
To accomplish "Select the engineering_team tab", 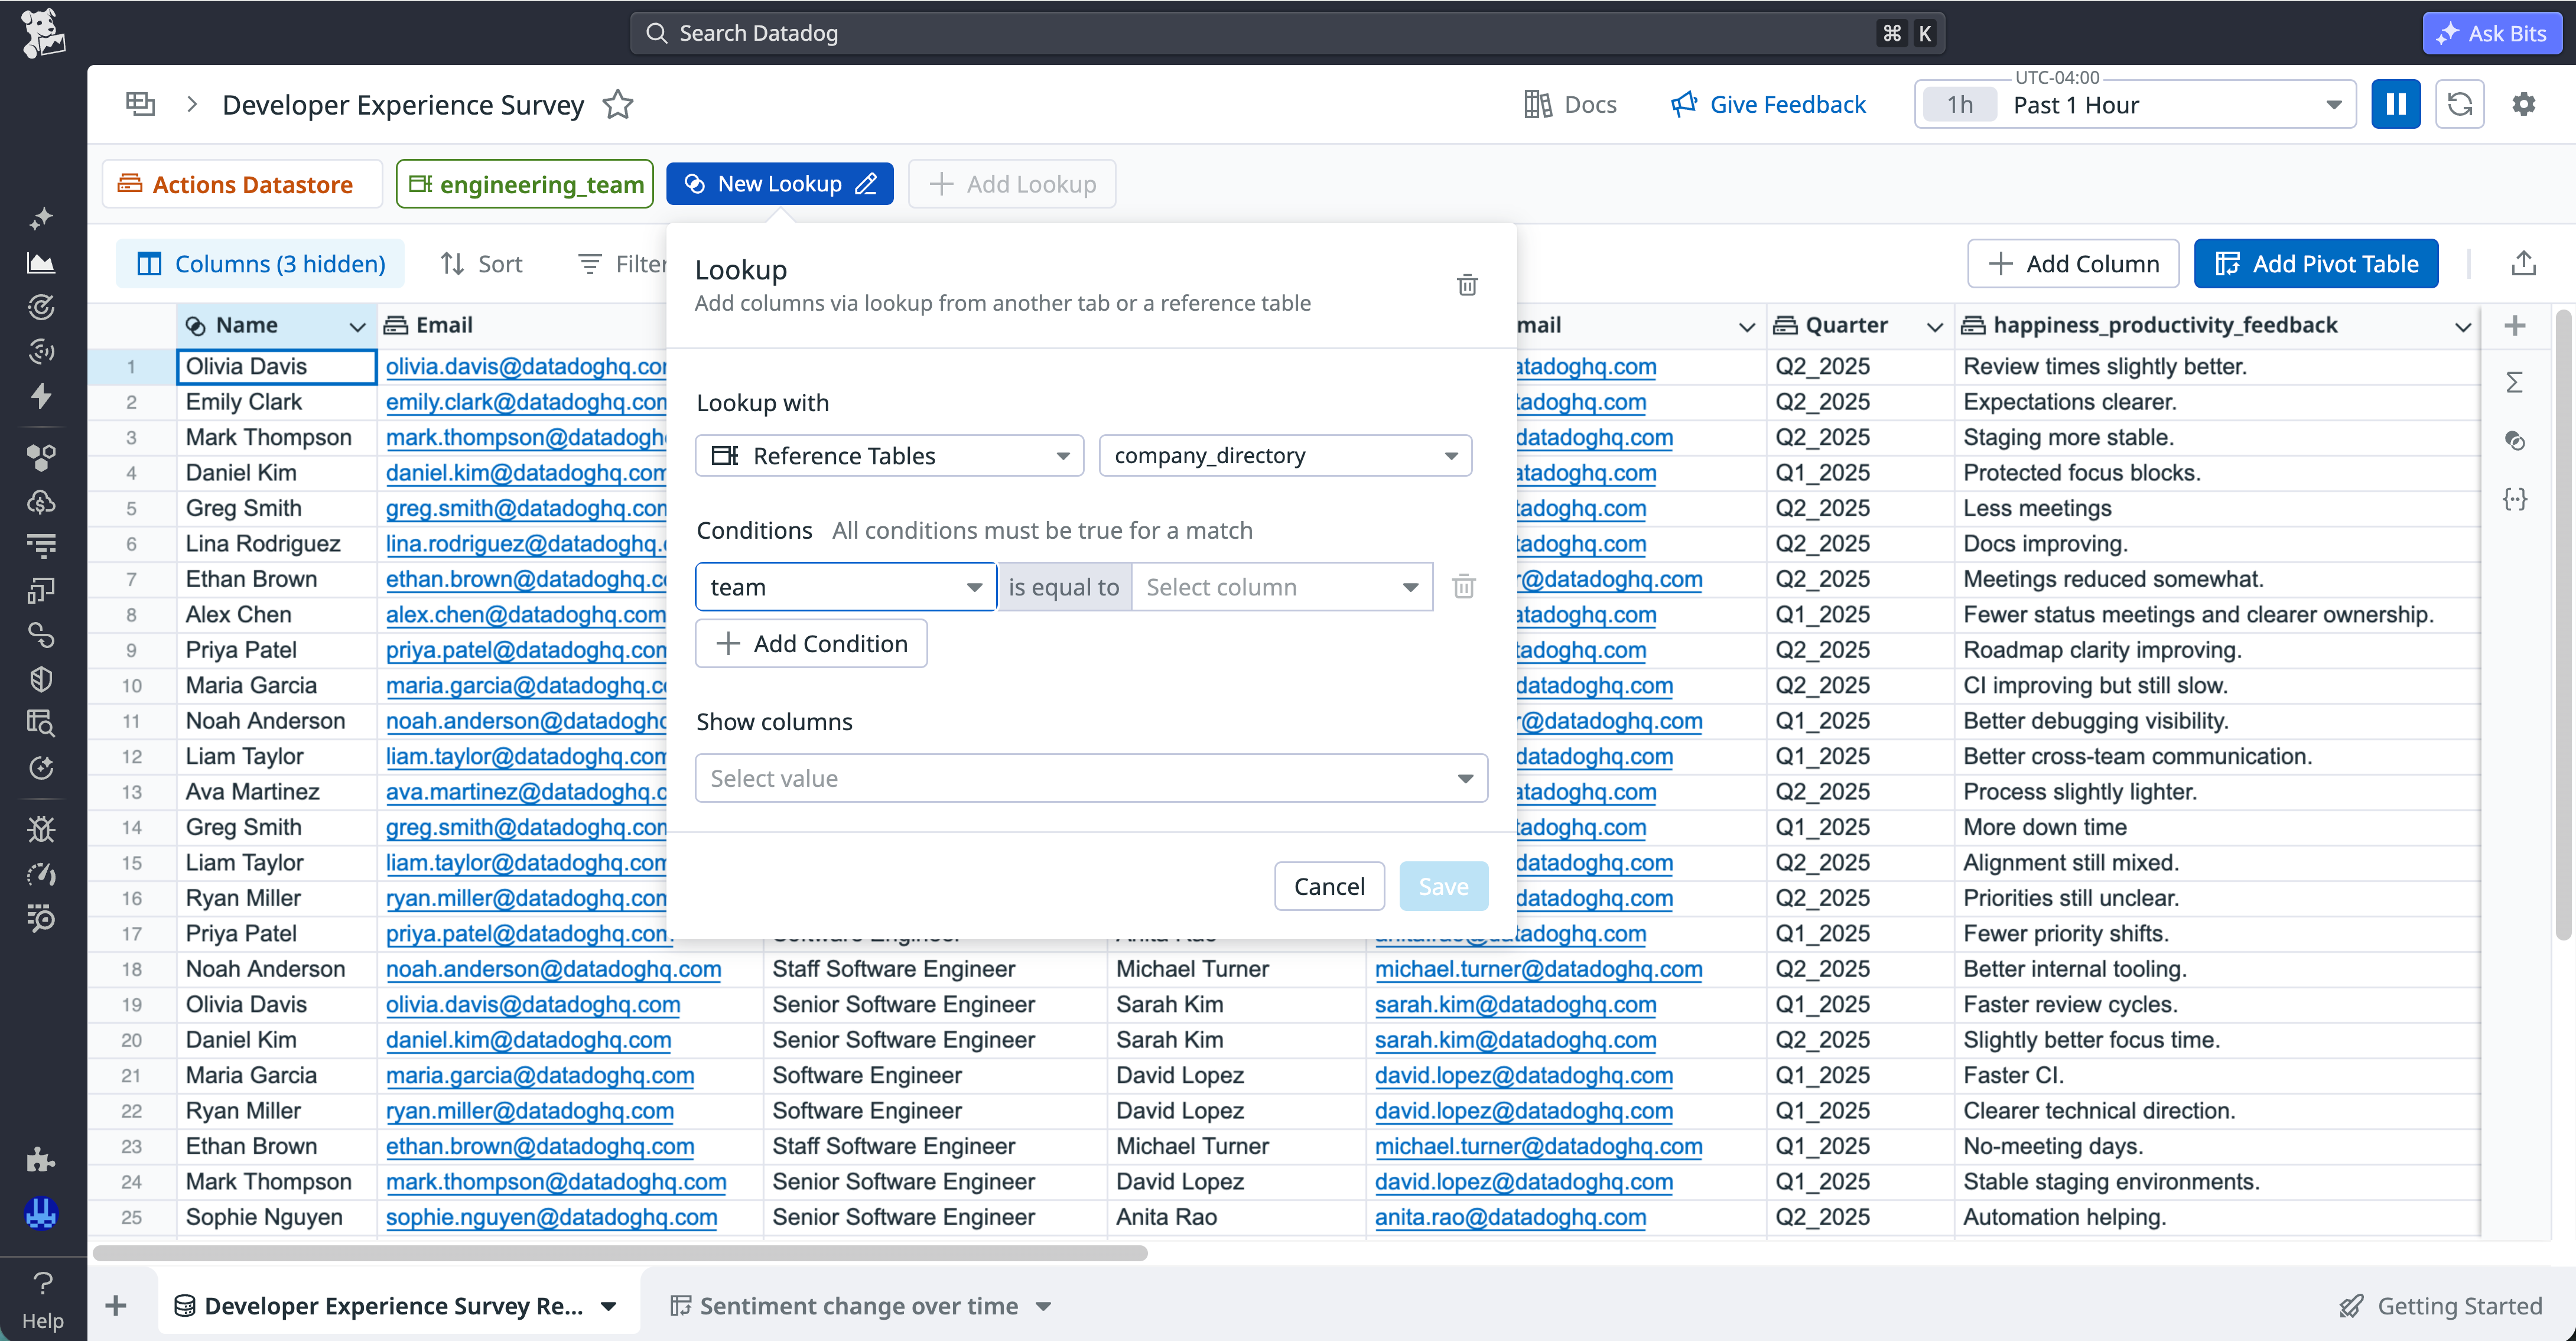I will pos(525,185).
